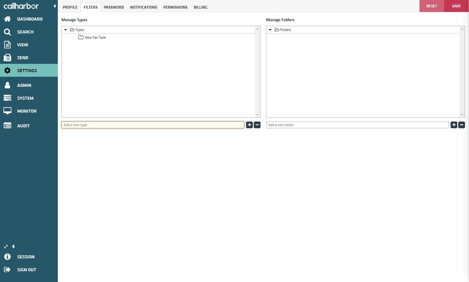469x282 pixels.
Task: Collapse sidebar with the arrow icon
Action: [54, 6]
